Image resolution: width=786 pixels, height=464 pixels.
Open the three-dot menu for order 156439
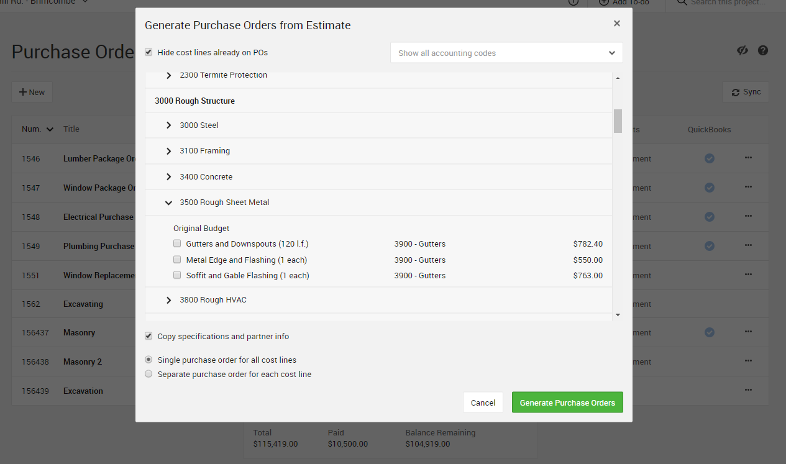click(x=748, y=390)
